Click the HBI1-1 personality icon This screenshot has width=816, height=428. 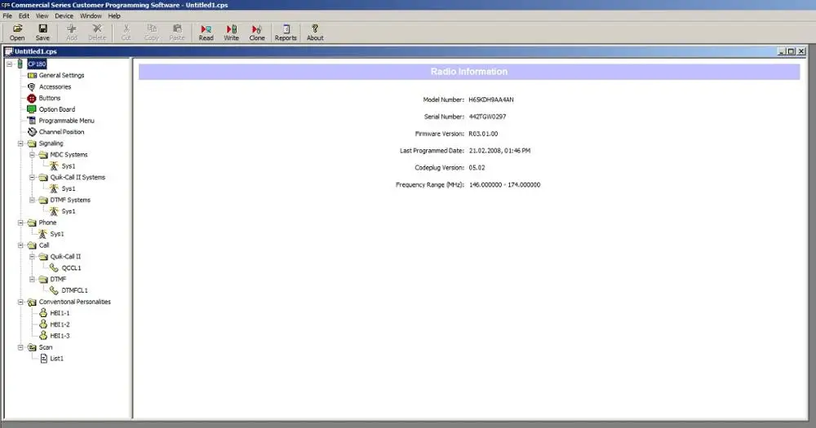click(43, 313)
